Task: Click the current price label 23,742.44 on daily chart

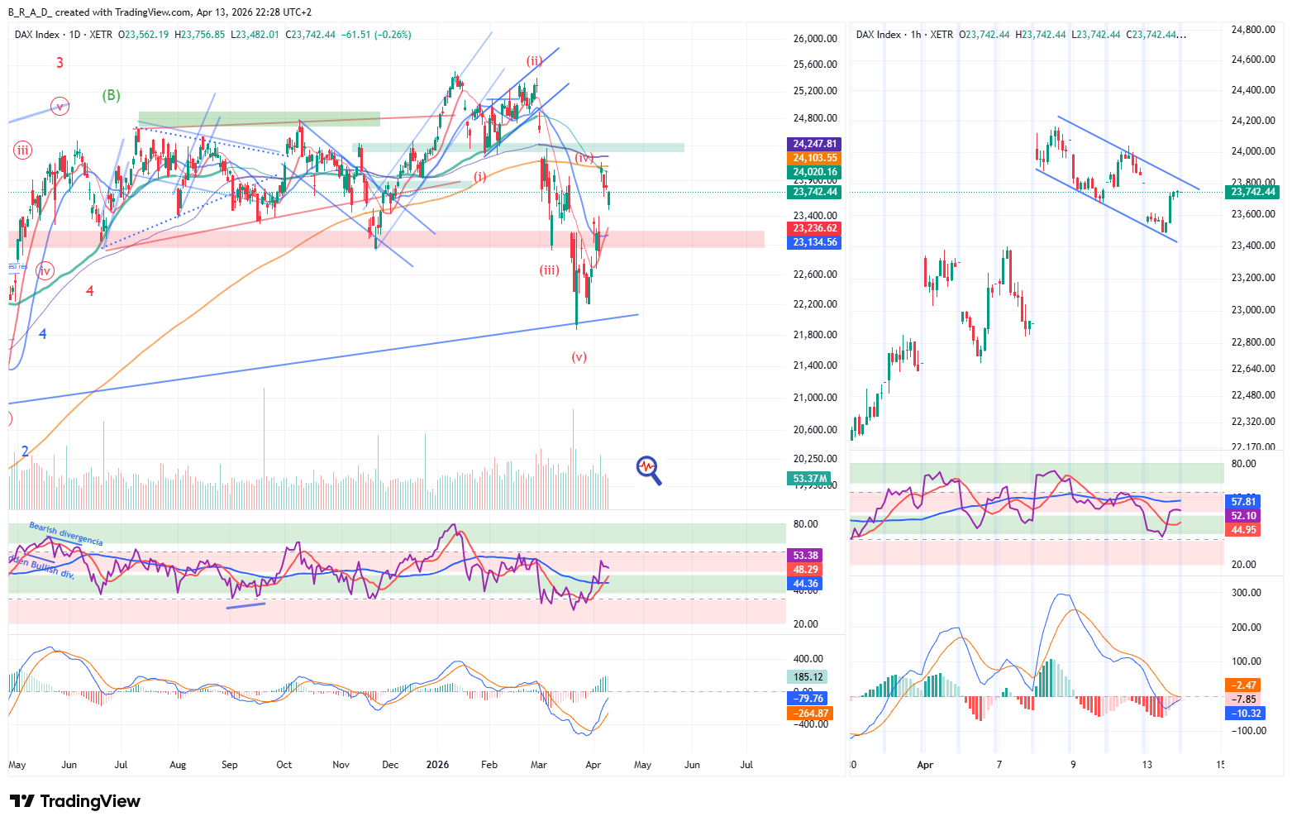Action: point(815,192)
